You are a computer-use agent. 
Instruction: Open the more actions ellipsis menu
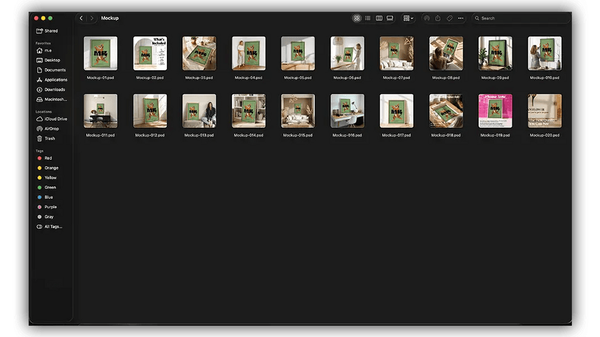coord(461,18)
